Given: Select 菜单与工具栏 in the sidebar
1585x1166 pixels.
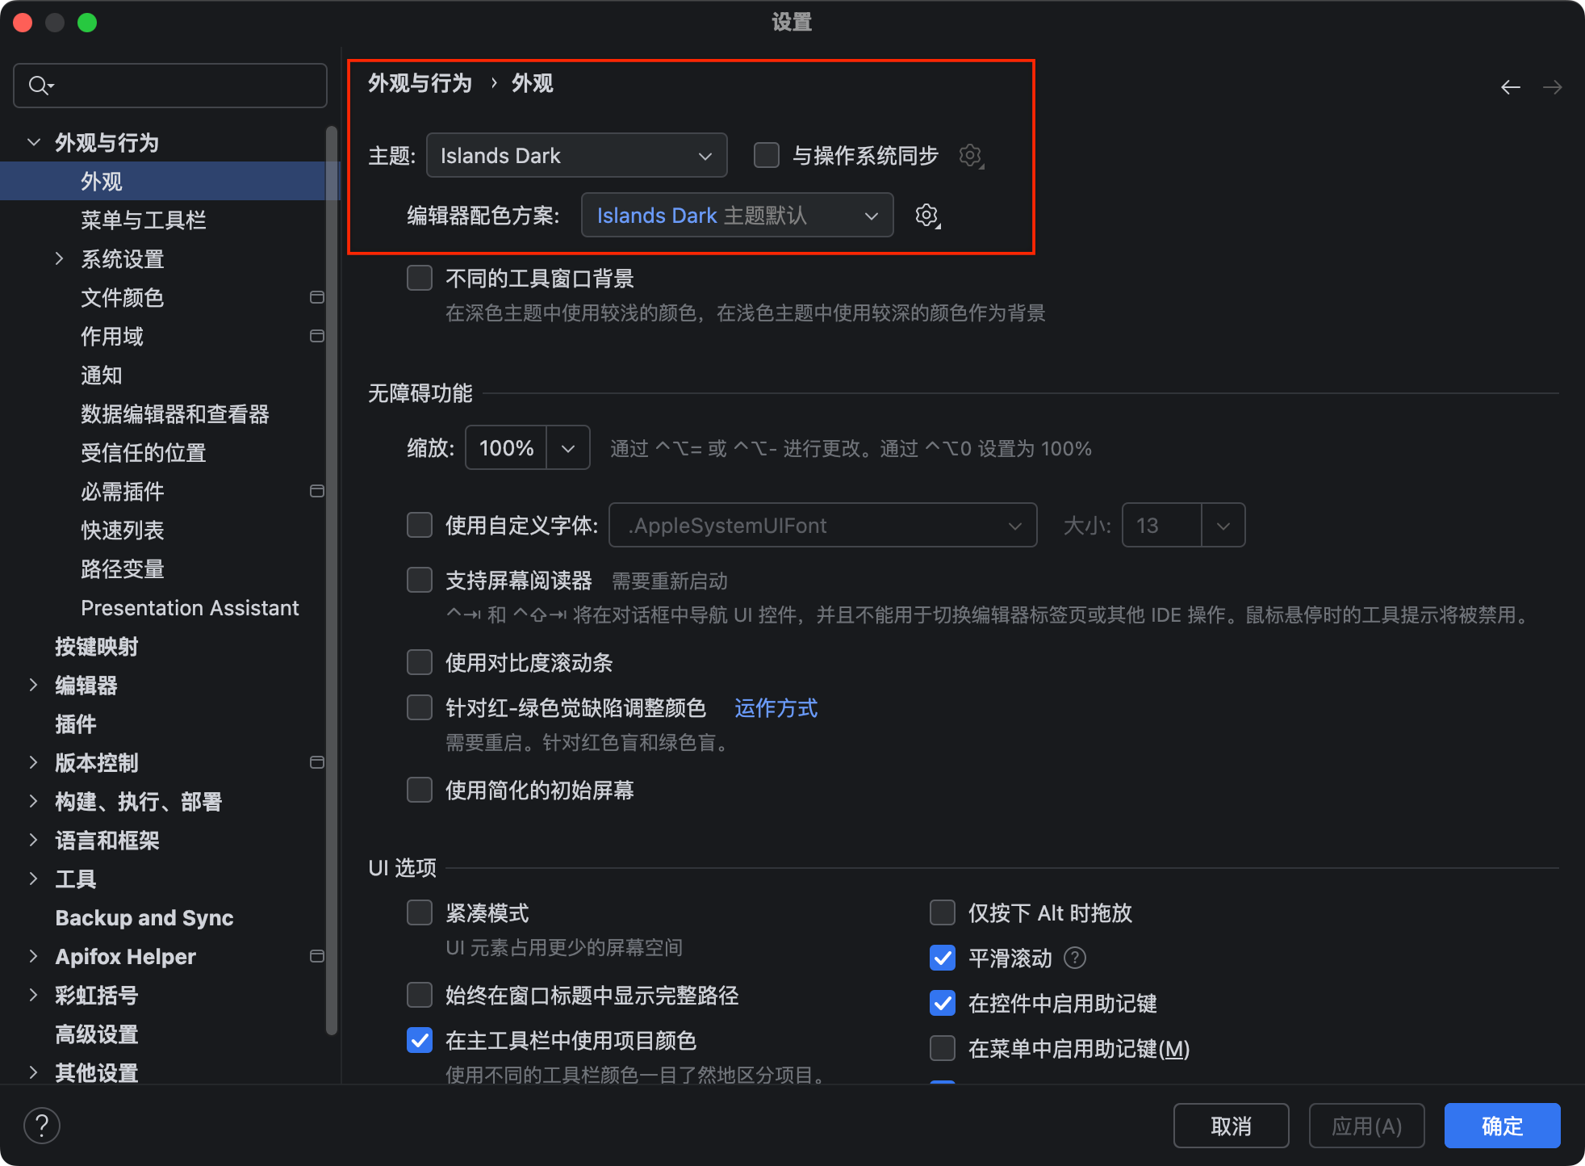Looking at the screenshot, I should [x=143, y=220].
